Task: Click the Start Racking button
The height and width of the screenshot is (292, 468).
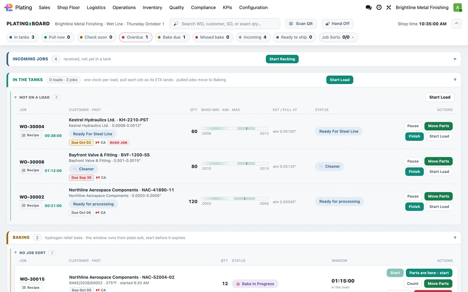Action: pyautogui.click(x=282, y=59)
